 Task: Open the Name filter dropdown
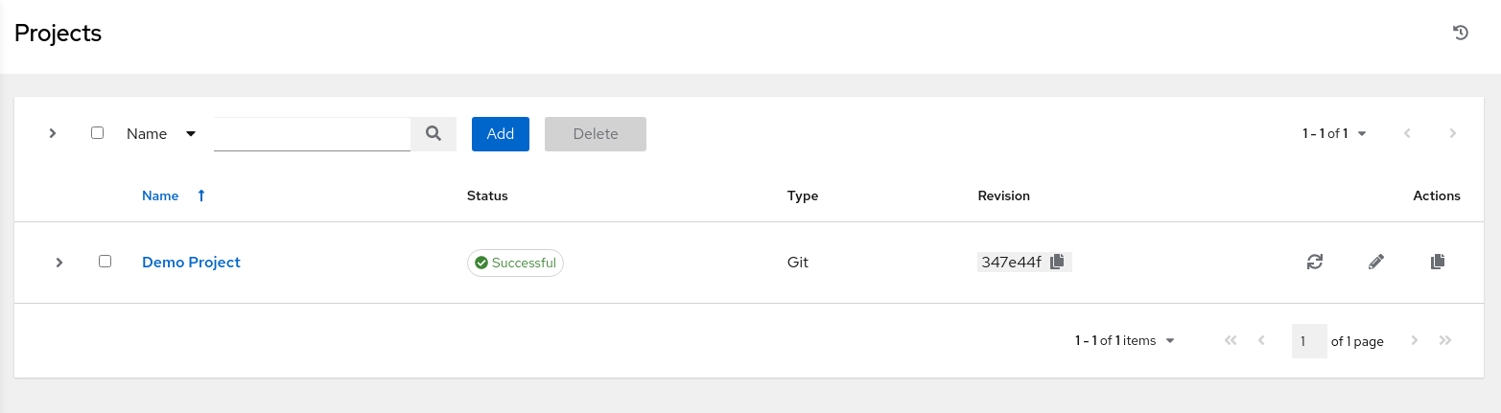coord(161,134)
